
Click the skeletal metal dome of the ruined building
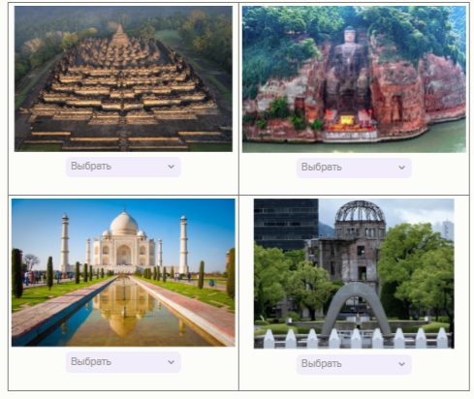point(360,211)
